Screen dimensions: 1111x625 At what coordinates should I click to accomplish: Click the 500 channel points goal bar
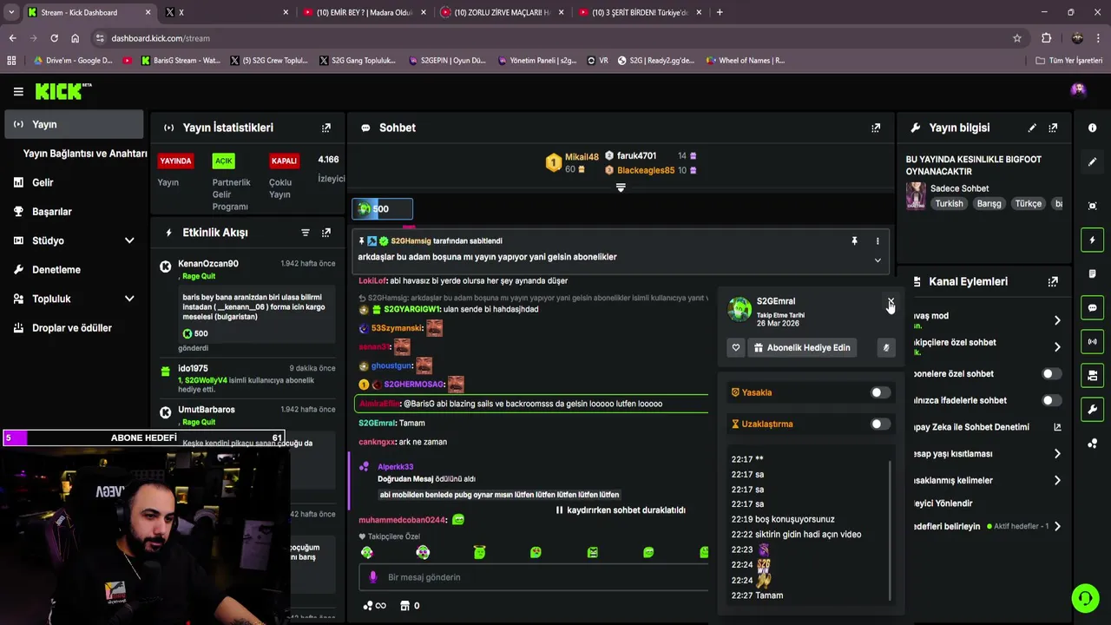(x=382, y=208)
